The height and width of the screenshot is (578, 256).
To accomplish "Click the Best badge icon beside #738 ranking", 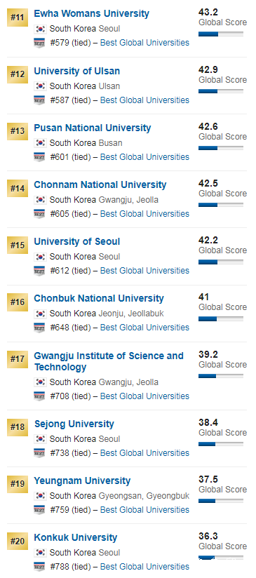I will [39, 452].
